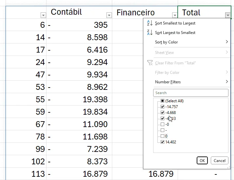
Task: Open the filter dropdown on the first column
Action: (43, 15)
